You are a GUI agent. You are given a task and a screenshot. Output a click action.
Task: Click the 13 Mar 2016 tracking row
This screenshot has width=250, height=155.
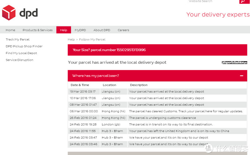tap(157, 92)
